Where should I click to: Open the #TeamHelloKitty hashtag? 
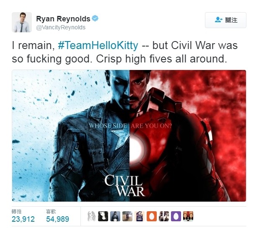click(x=98, y=45)
